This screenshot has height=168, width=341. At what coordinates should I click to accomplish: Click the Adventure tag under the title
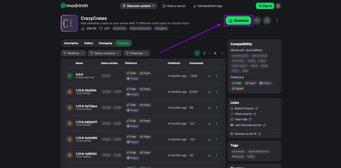coord(120,28)
